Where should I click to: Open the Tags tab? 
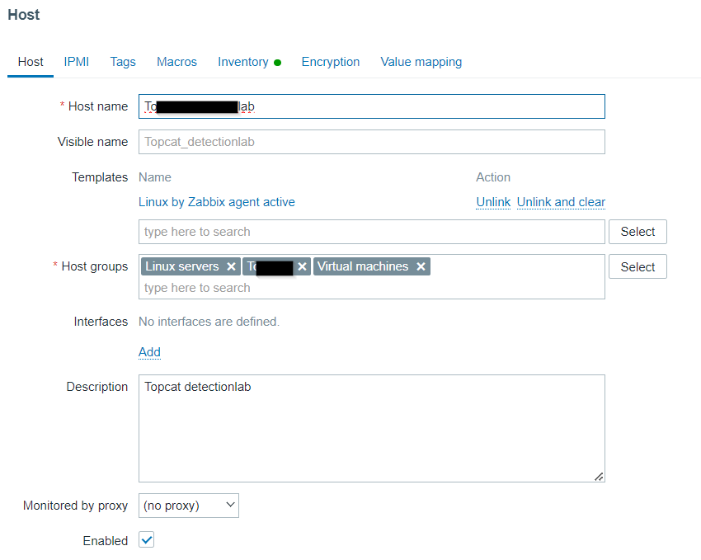[x=123, y=62]
